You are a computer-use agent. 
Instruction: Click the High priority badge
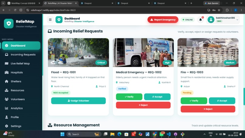tap(167, 63)
